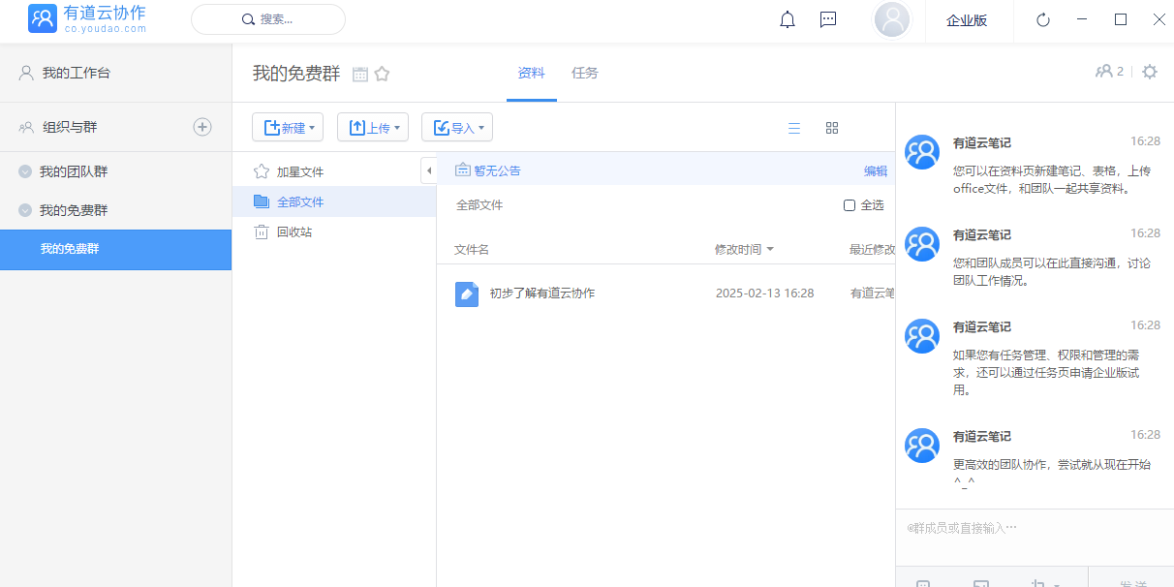Collapse the 我的团队群 section
1174x587 pixels.
tap(25, 171)
